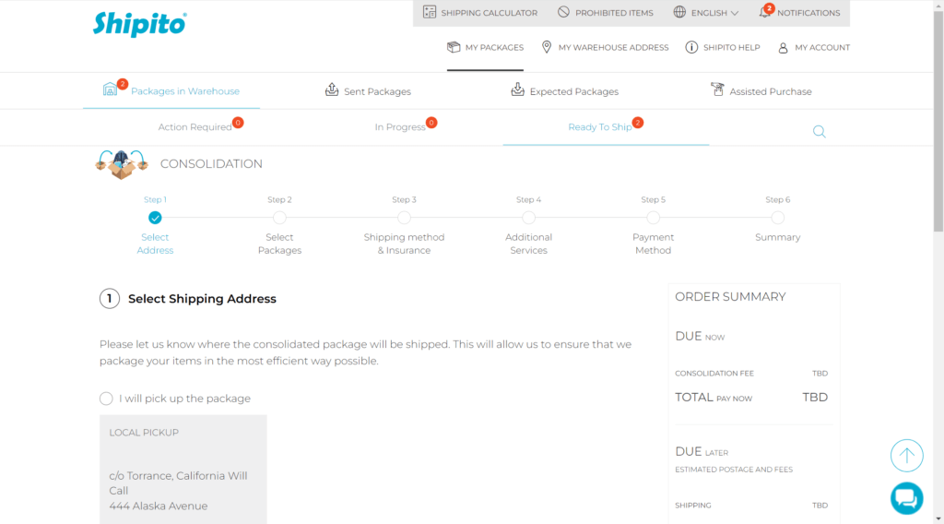Click Step 5 Payment Method circle
Screen dimensions: 944x524
(654, 218)
